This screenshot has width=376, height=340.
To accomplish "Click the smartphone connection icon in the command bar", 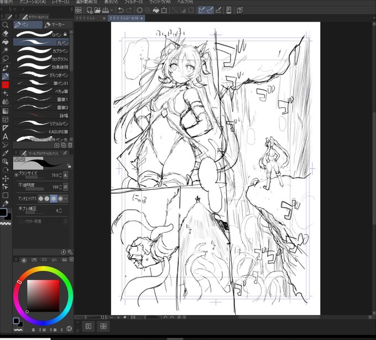I will (x=229, y=10).
